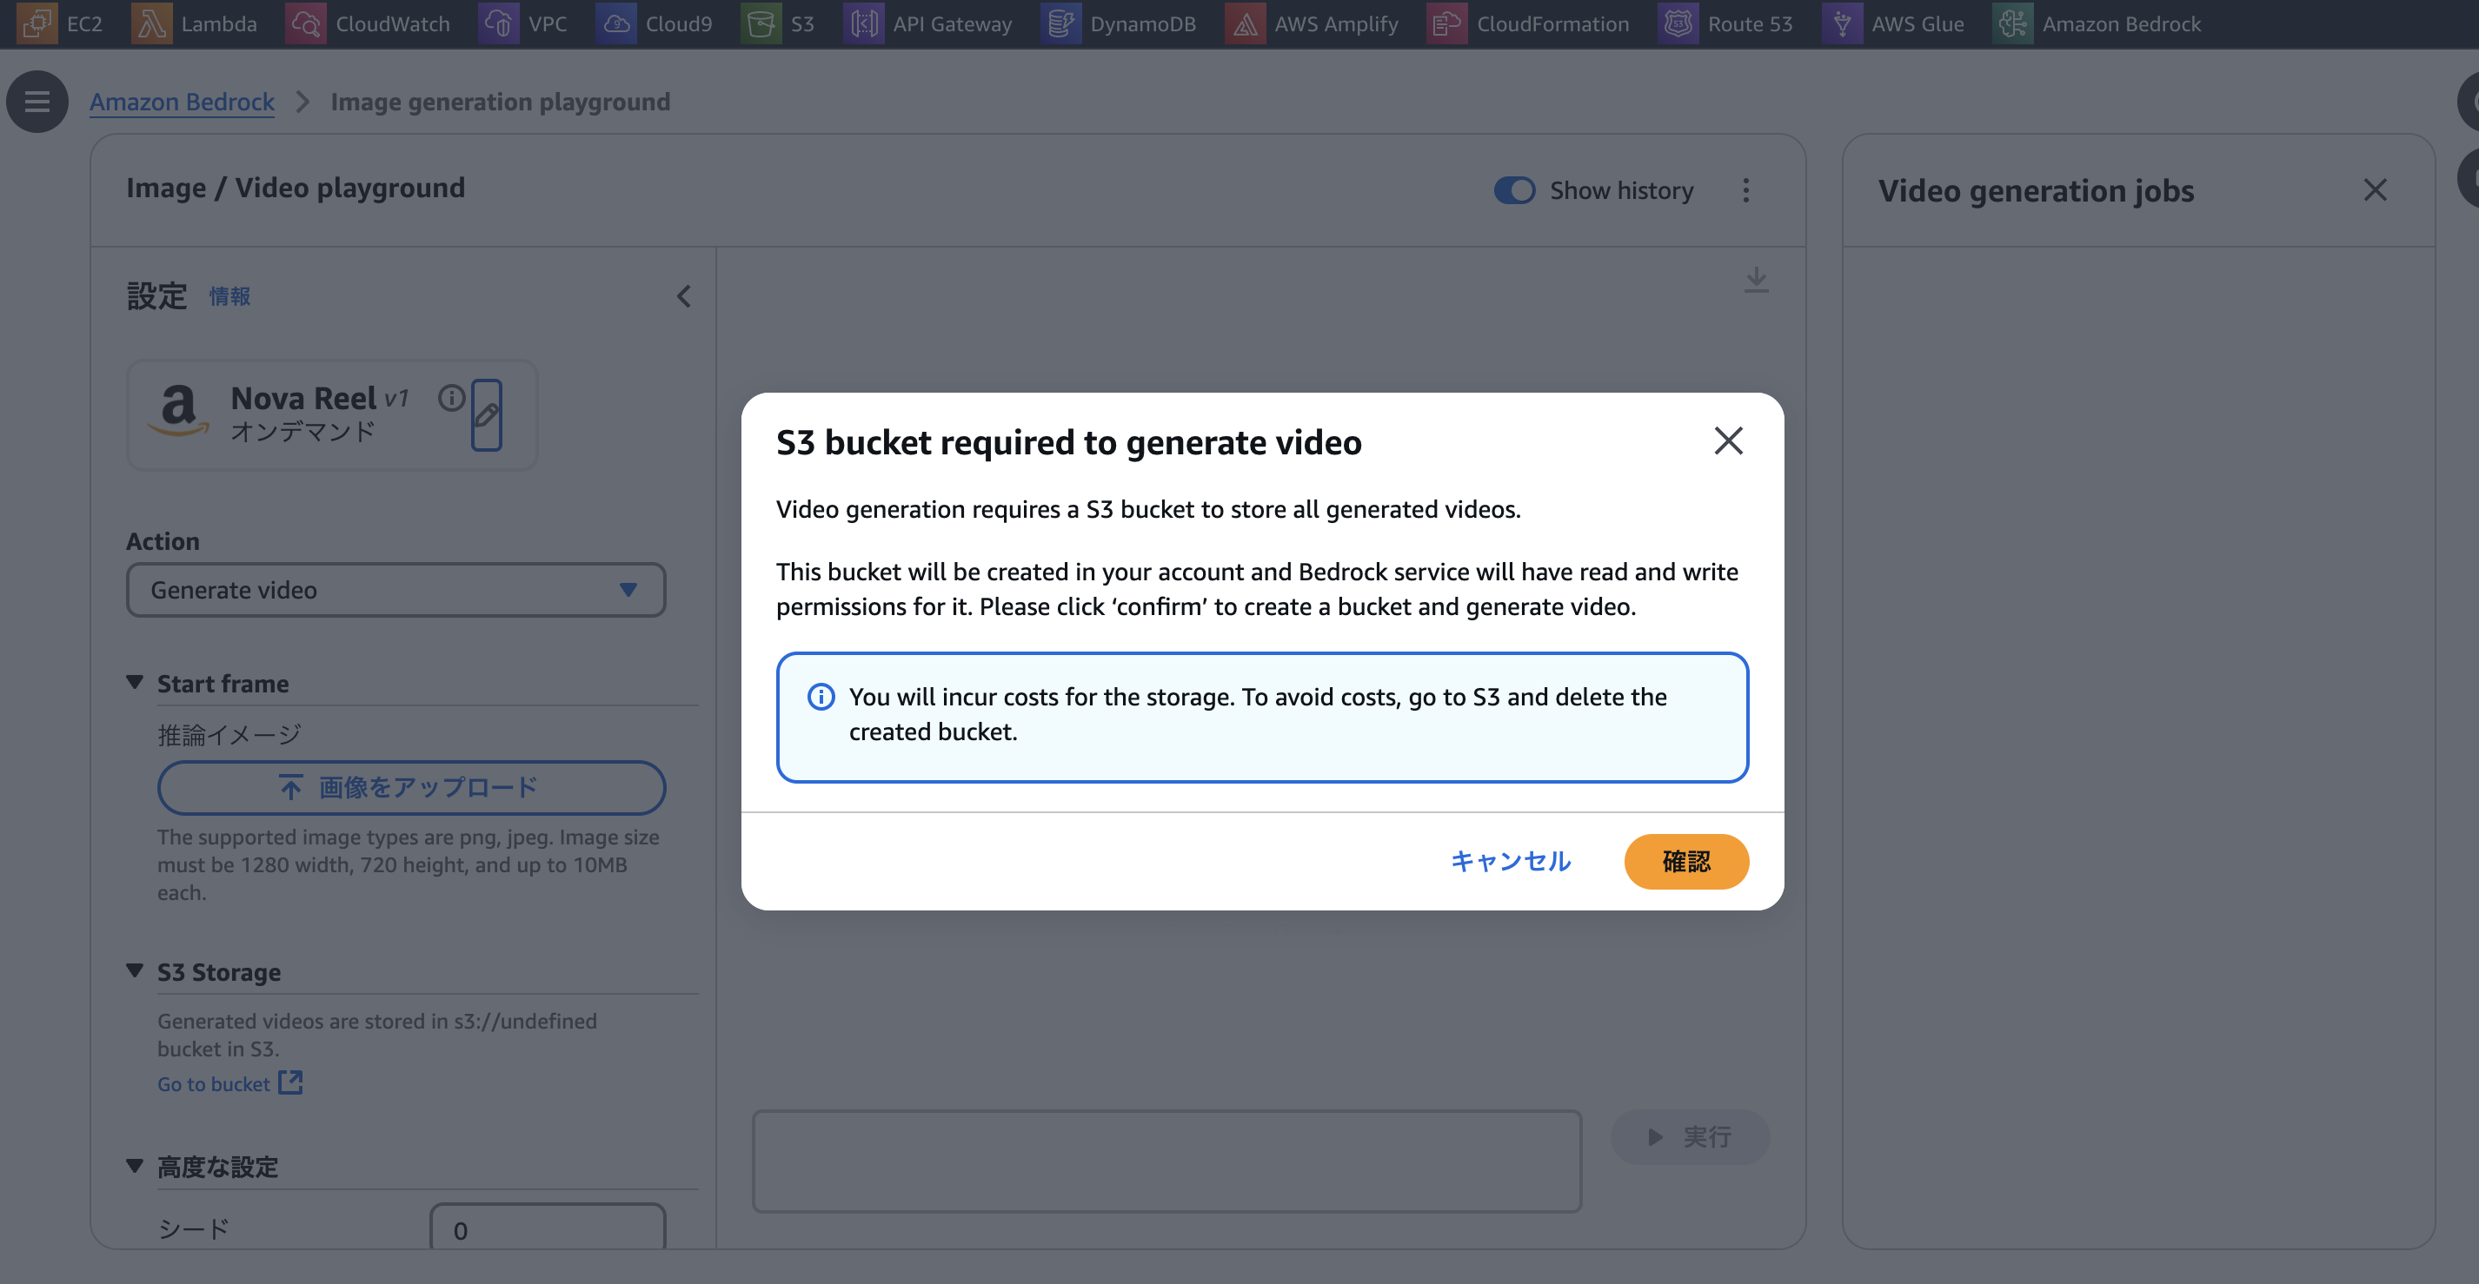Close the Video generation jobs panel
The image size is (2479, 1284).
[x=2374, y=190]
